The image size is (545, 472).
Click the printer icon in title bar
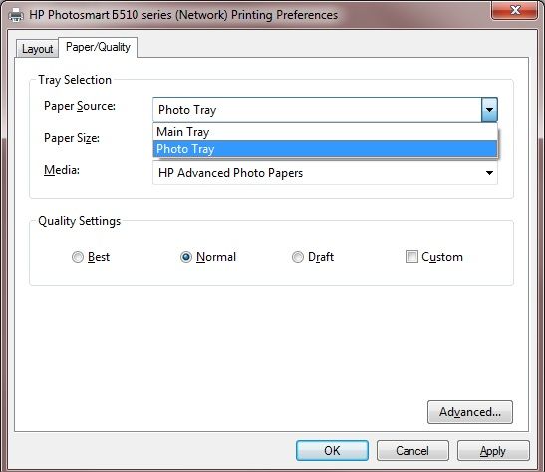(x=16, y=15)
